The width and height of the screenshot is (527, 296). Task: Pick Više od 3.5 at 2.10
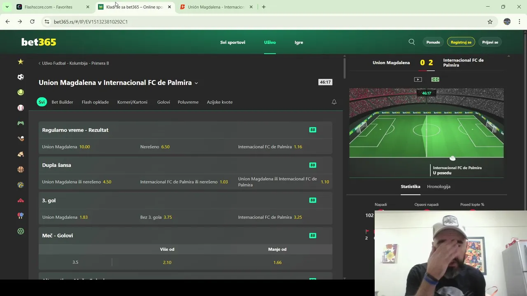pyautogui.click(x=167, y=262)
